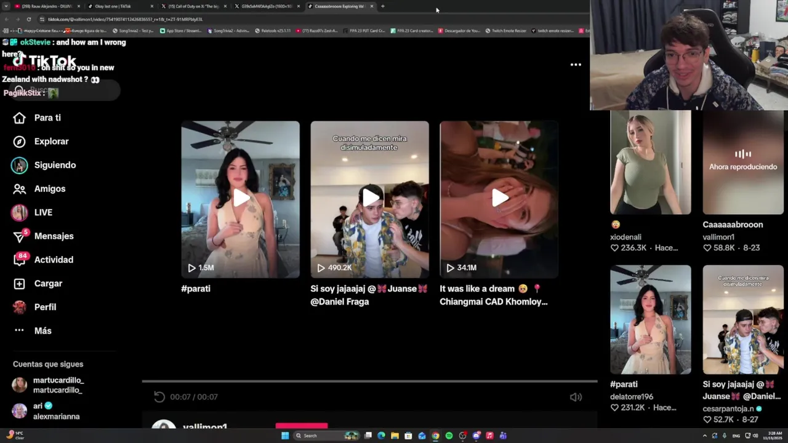Open the @Daniel Fraga mention link
Image resolution: width=788 pixels, height=443 pixels.
(x=340, y=302)
